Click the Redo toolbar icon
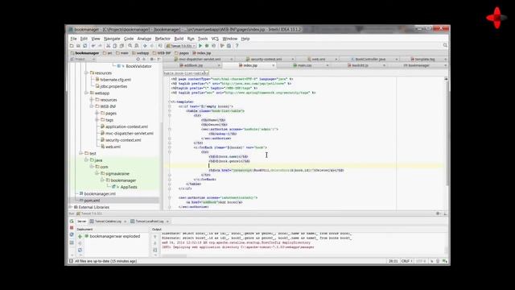The image size is (515, 290). click(x=100, y=46)
